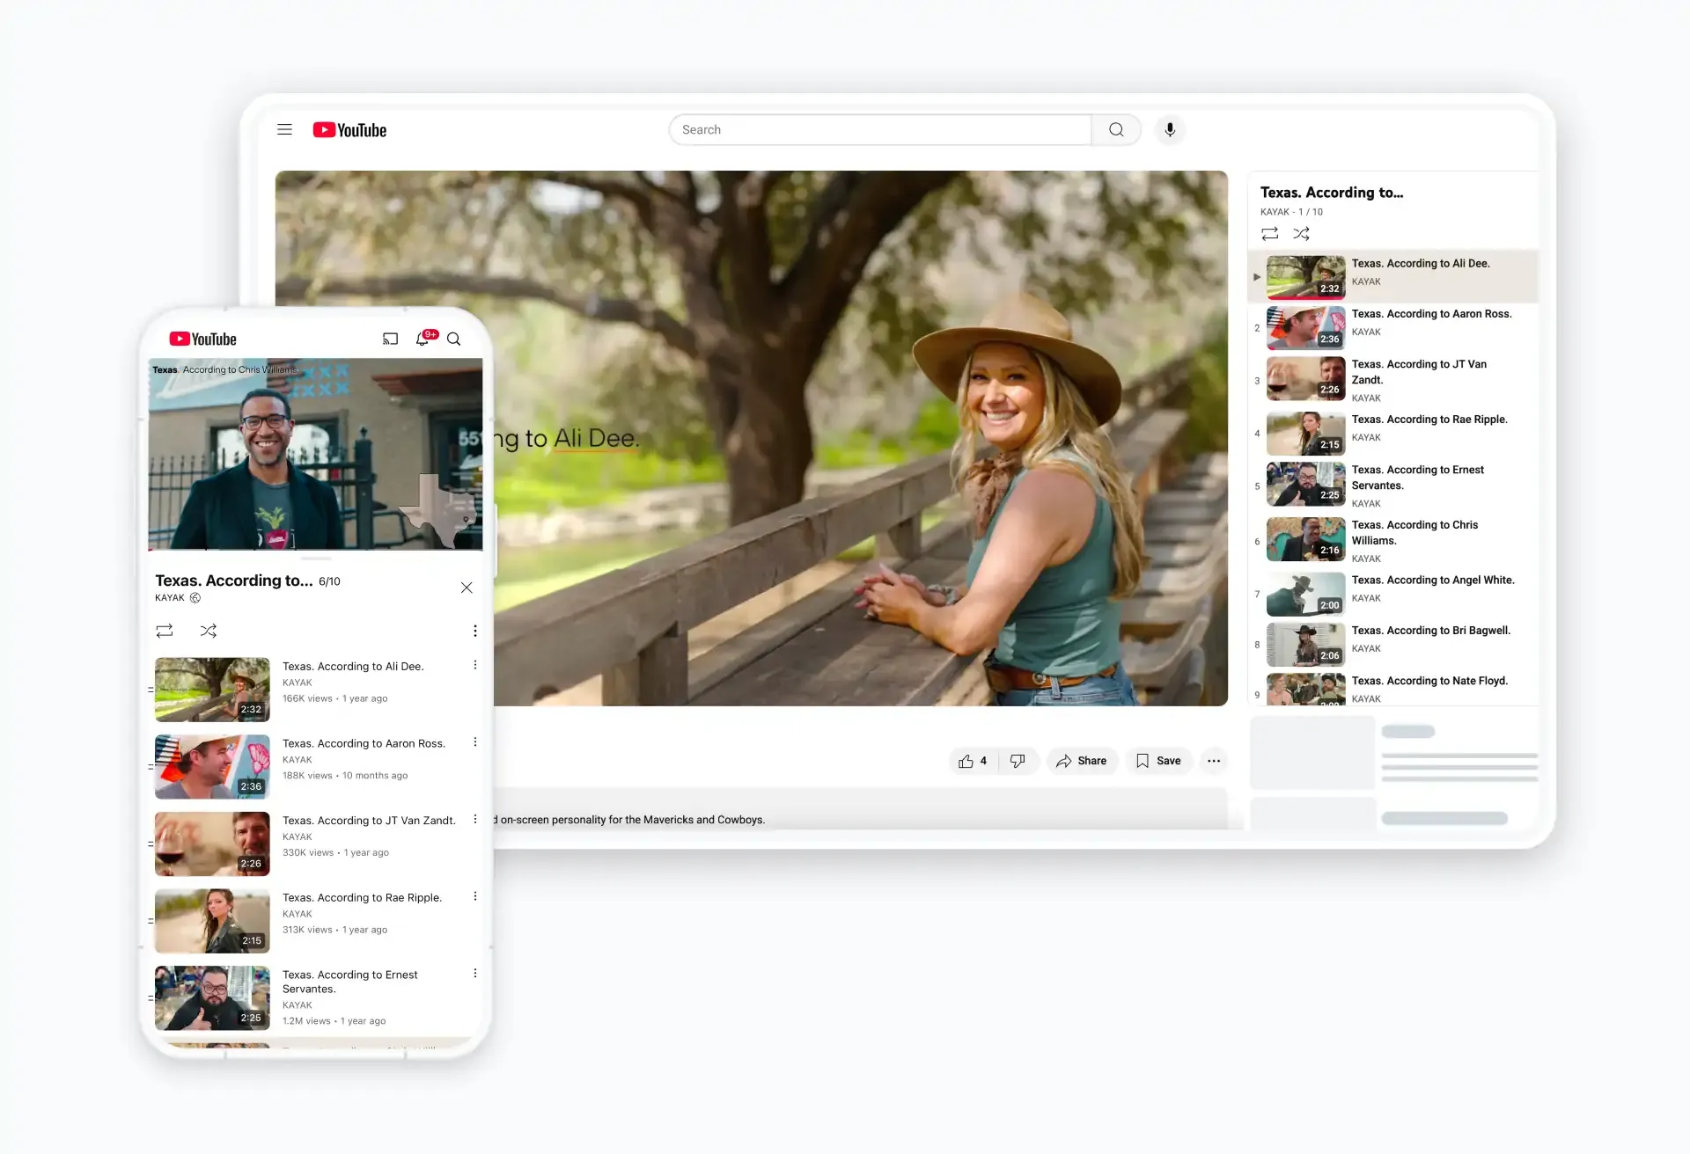The width and height of the screenshot is (1690, 1154).
Task: Open search on the mobile YouTube app
Action: pos(454,339)
